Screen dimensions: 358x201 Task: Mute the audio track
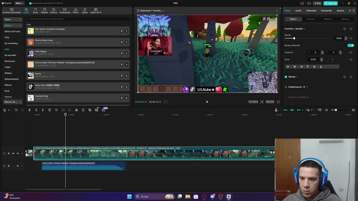(x=18, y=166)
